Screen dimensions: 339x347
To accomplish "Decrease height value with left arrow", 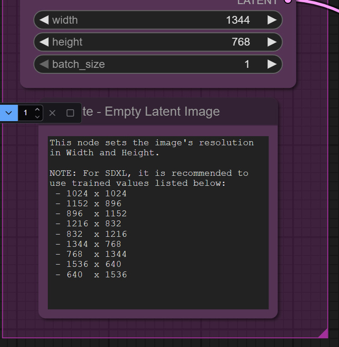I will click(x=44, y=42).
